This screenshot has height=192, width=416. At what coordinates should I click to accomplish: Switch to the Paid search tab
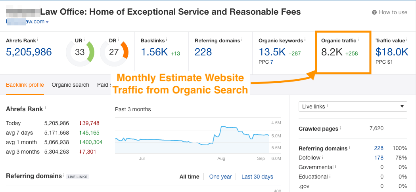click(x=104, y=85)
